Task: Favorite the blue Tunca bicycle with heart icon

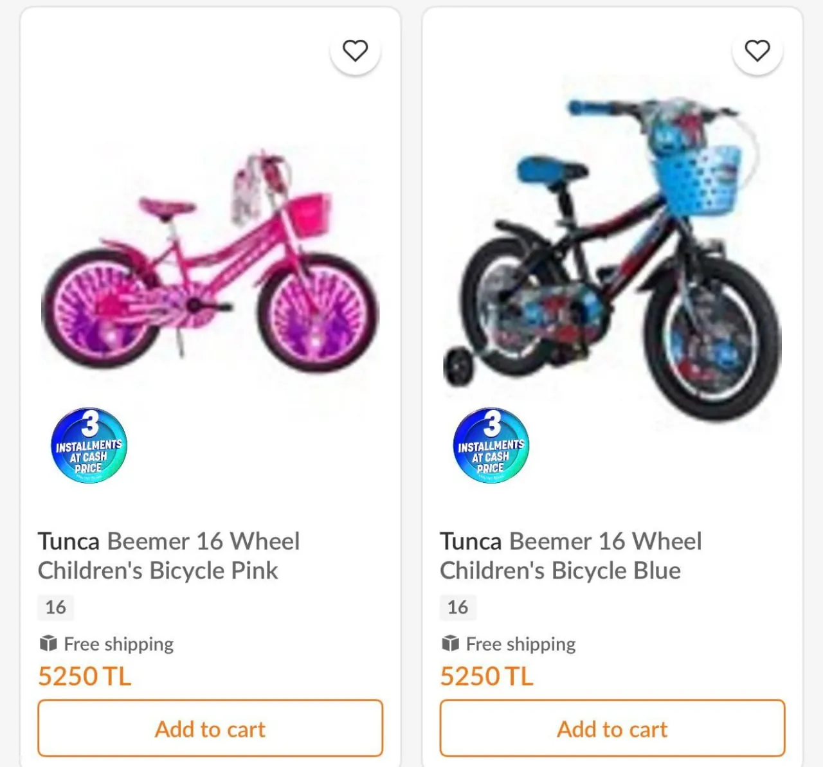Action: tap(757, 50)
